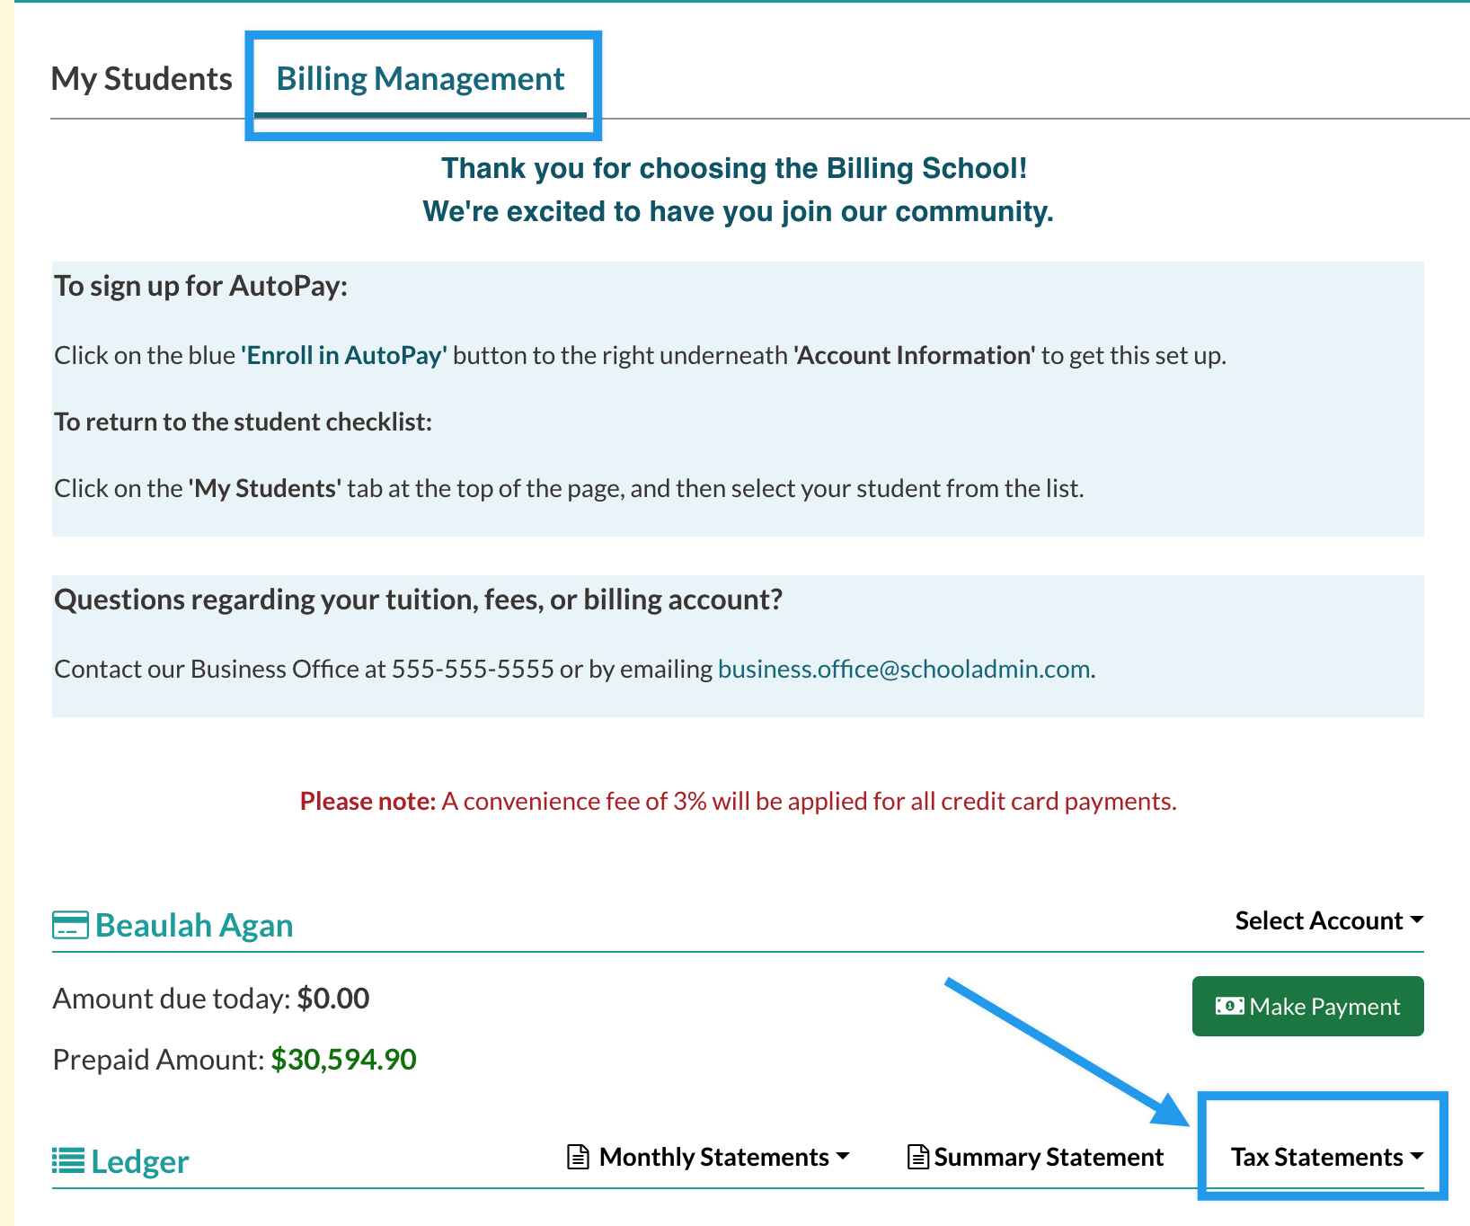The width and height of the screenshot is (1470, 1226).
Task: Click the Ledger section heading
Action: click(x=140, y=1161)
